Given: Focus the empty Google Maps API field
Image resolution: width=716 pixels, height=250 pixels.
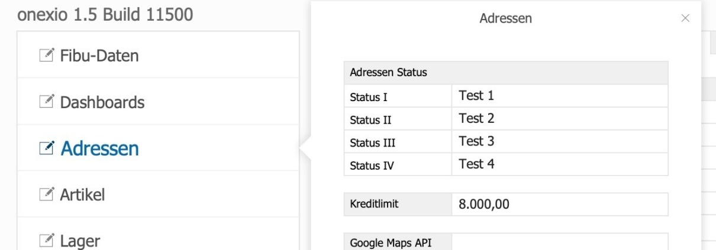Looking at the screenshot, I should pyautogui.click(x=559, y=242).
